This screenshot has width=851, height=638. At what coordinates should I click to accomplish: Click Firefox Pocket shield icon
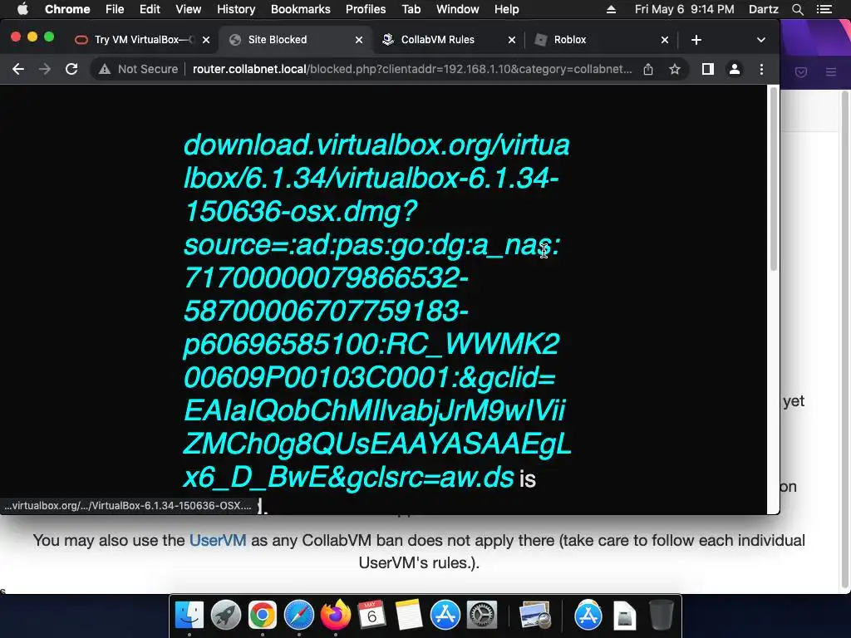pos(801,71)
